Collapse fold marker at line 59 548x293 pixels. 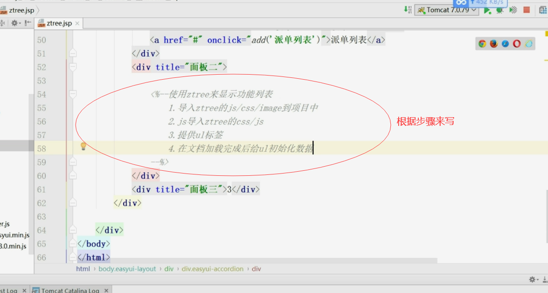pyautogui.click(x=73, y=162)
